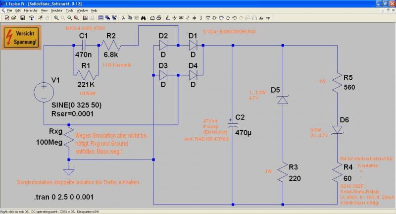The image size is (396, 214).
Task: Open the Simulate menu
Action: click(x=56, y=10)
